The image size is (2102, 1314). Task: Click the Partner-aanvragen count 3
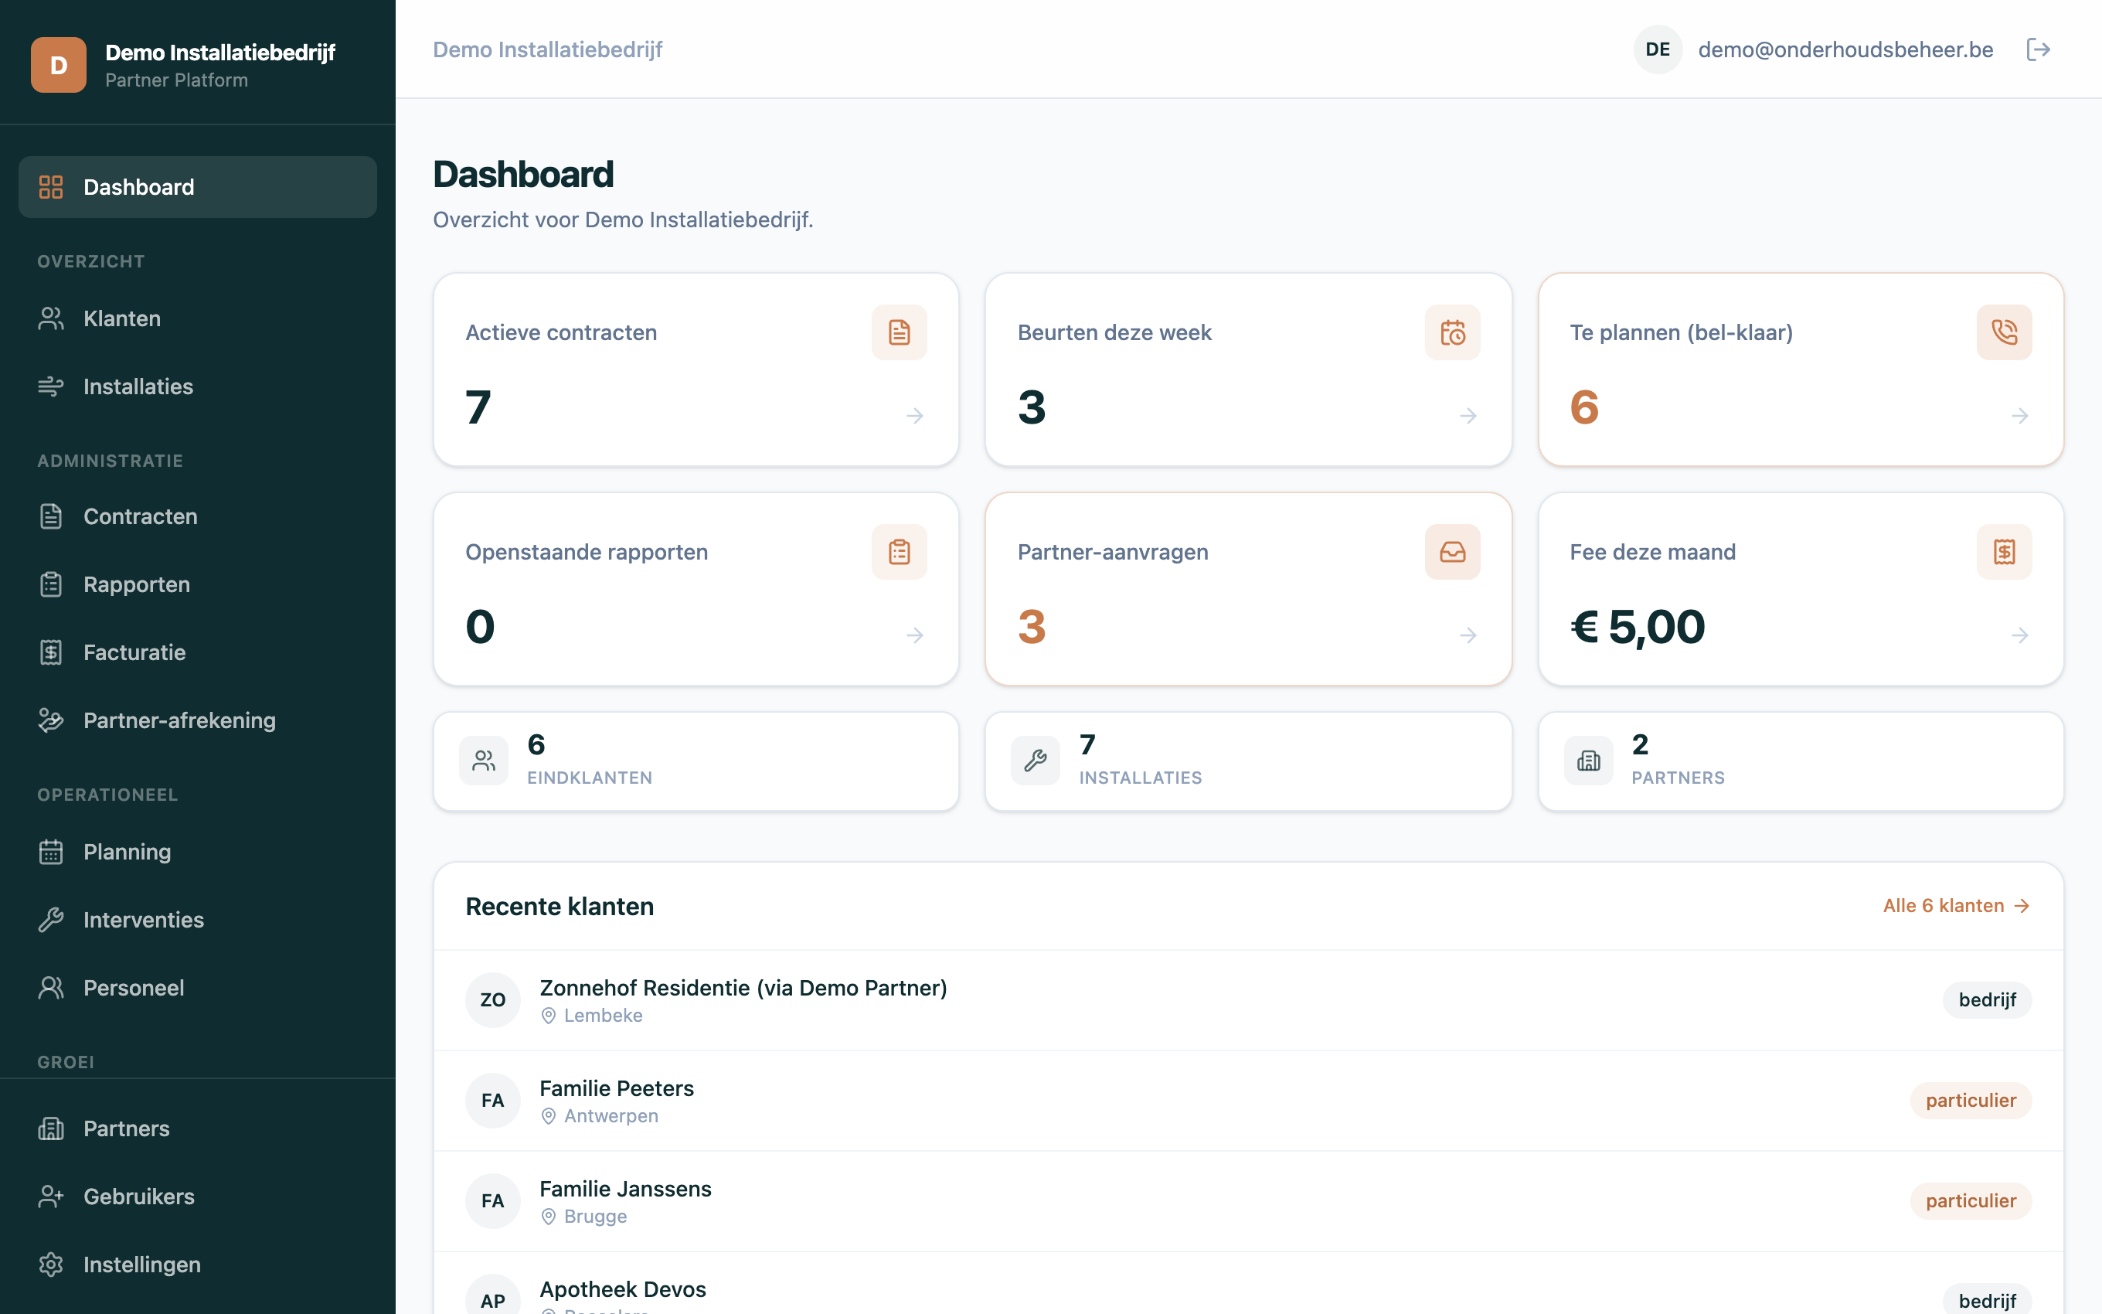point(1031,628)
